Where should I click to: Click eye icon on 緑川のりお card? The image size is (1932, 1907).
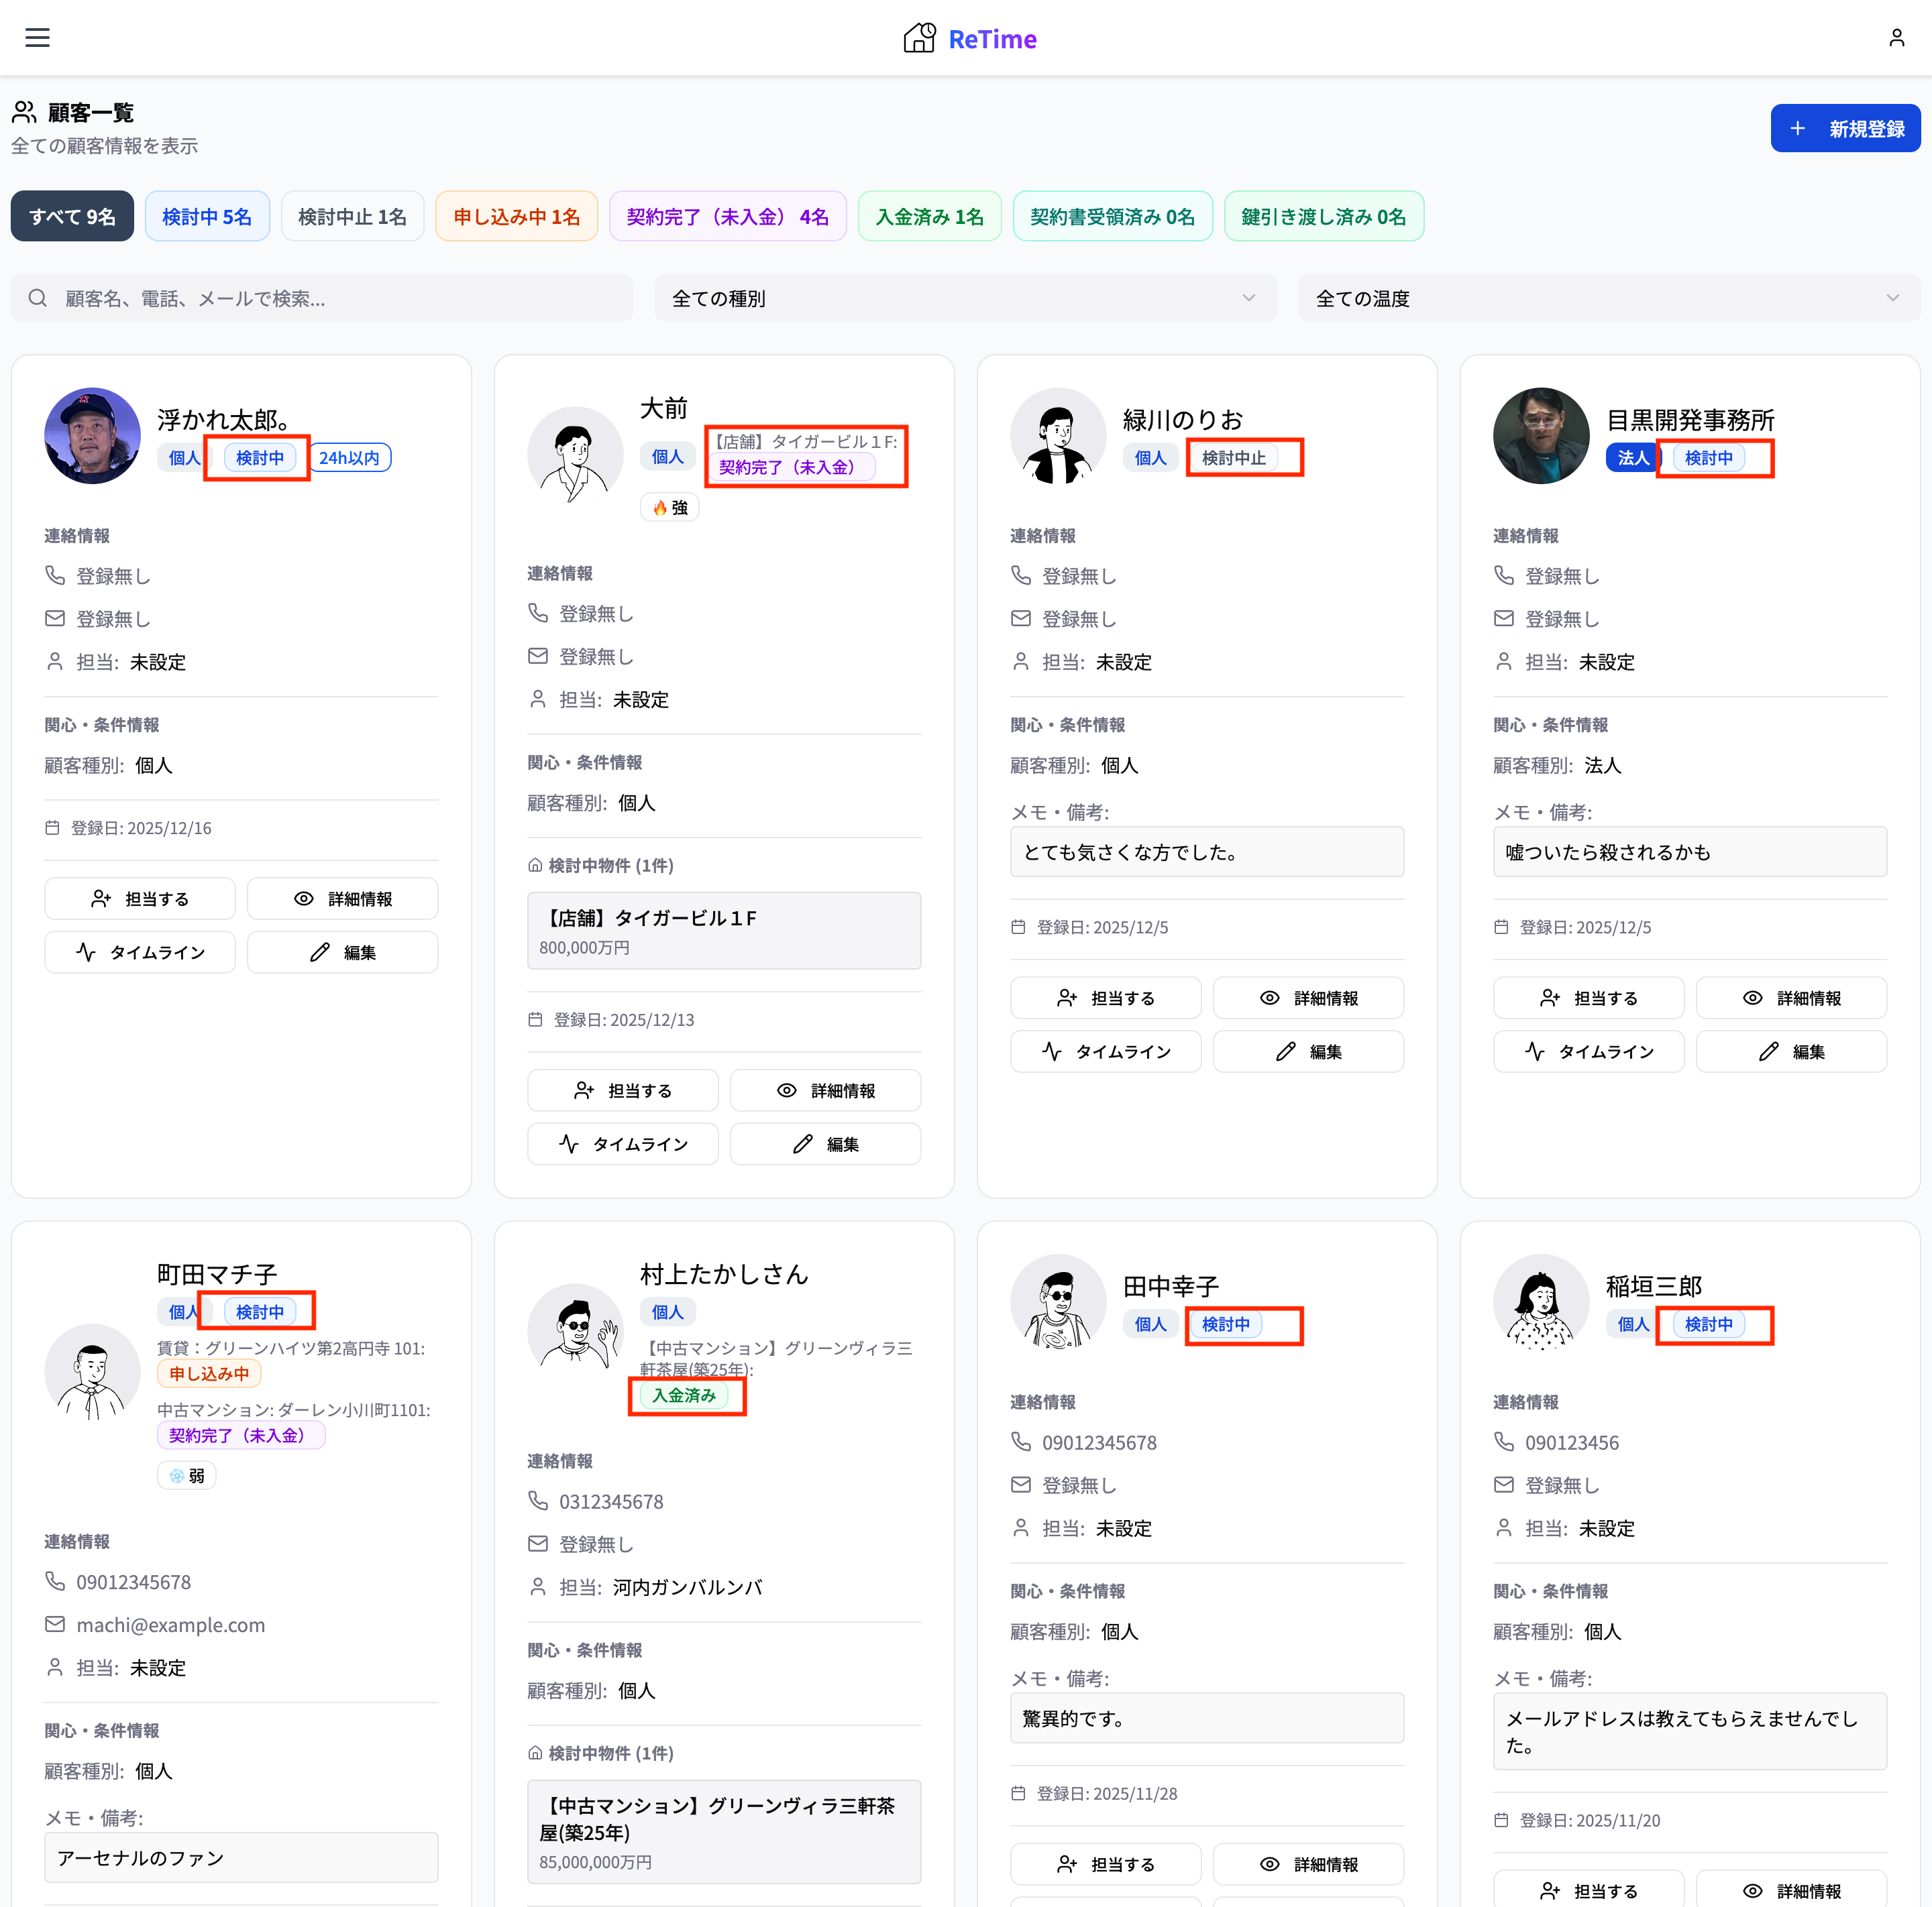point(1269,998)
